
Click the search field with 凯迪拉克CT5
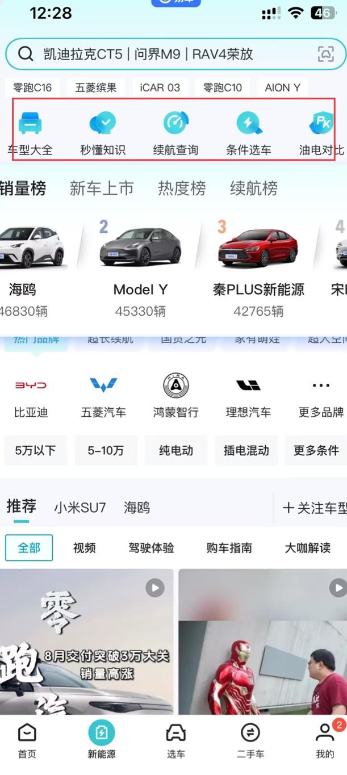coord(175,55)
